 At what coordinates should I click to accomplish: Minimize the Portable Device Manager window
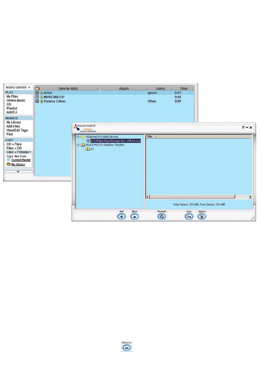pos(247,127)
